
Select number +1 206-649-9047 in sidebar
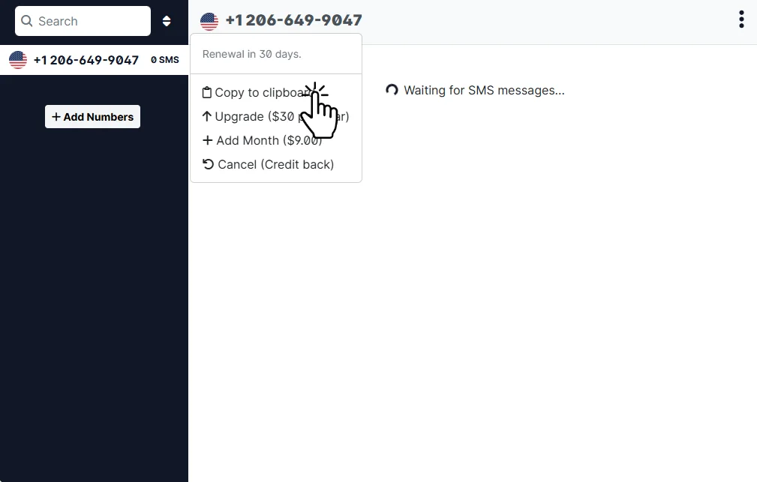(x=86, y=60)
